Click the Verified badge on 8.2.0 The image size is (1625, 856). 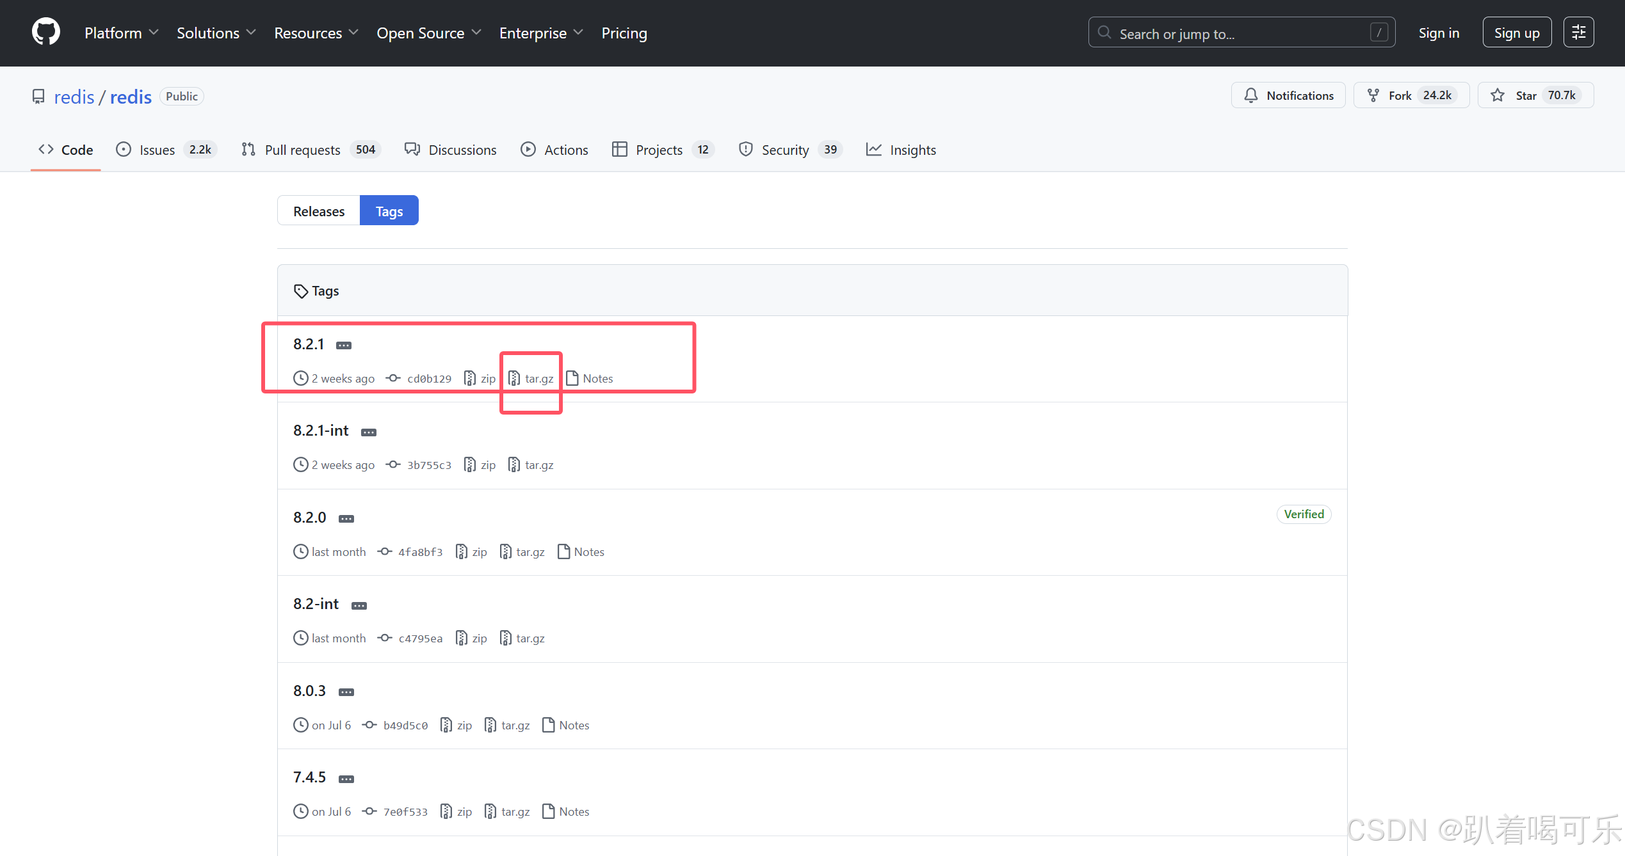(1304, 514)
